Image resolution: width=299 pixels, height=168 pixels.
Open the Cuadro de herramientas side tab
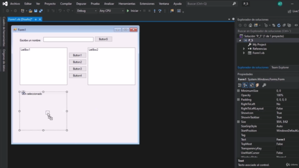point(4,31)
